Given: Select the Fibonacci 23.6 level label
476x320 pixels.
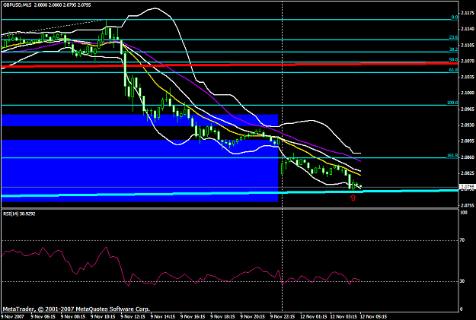Looking at the screenshot, I should click(x=454, y=37).
